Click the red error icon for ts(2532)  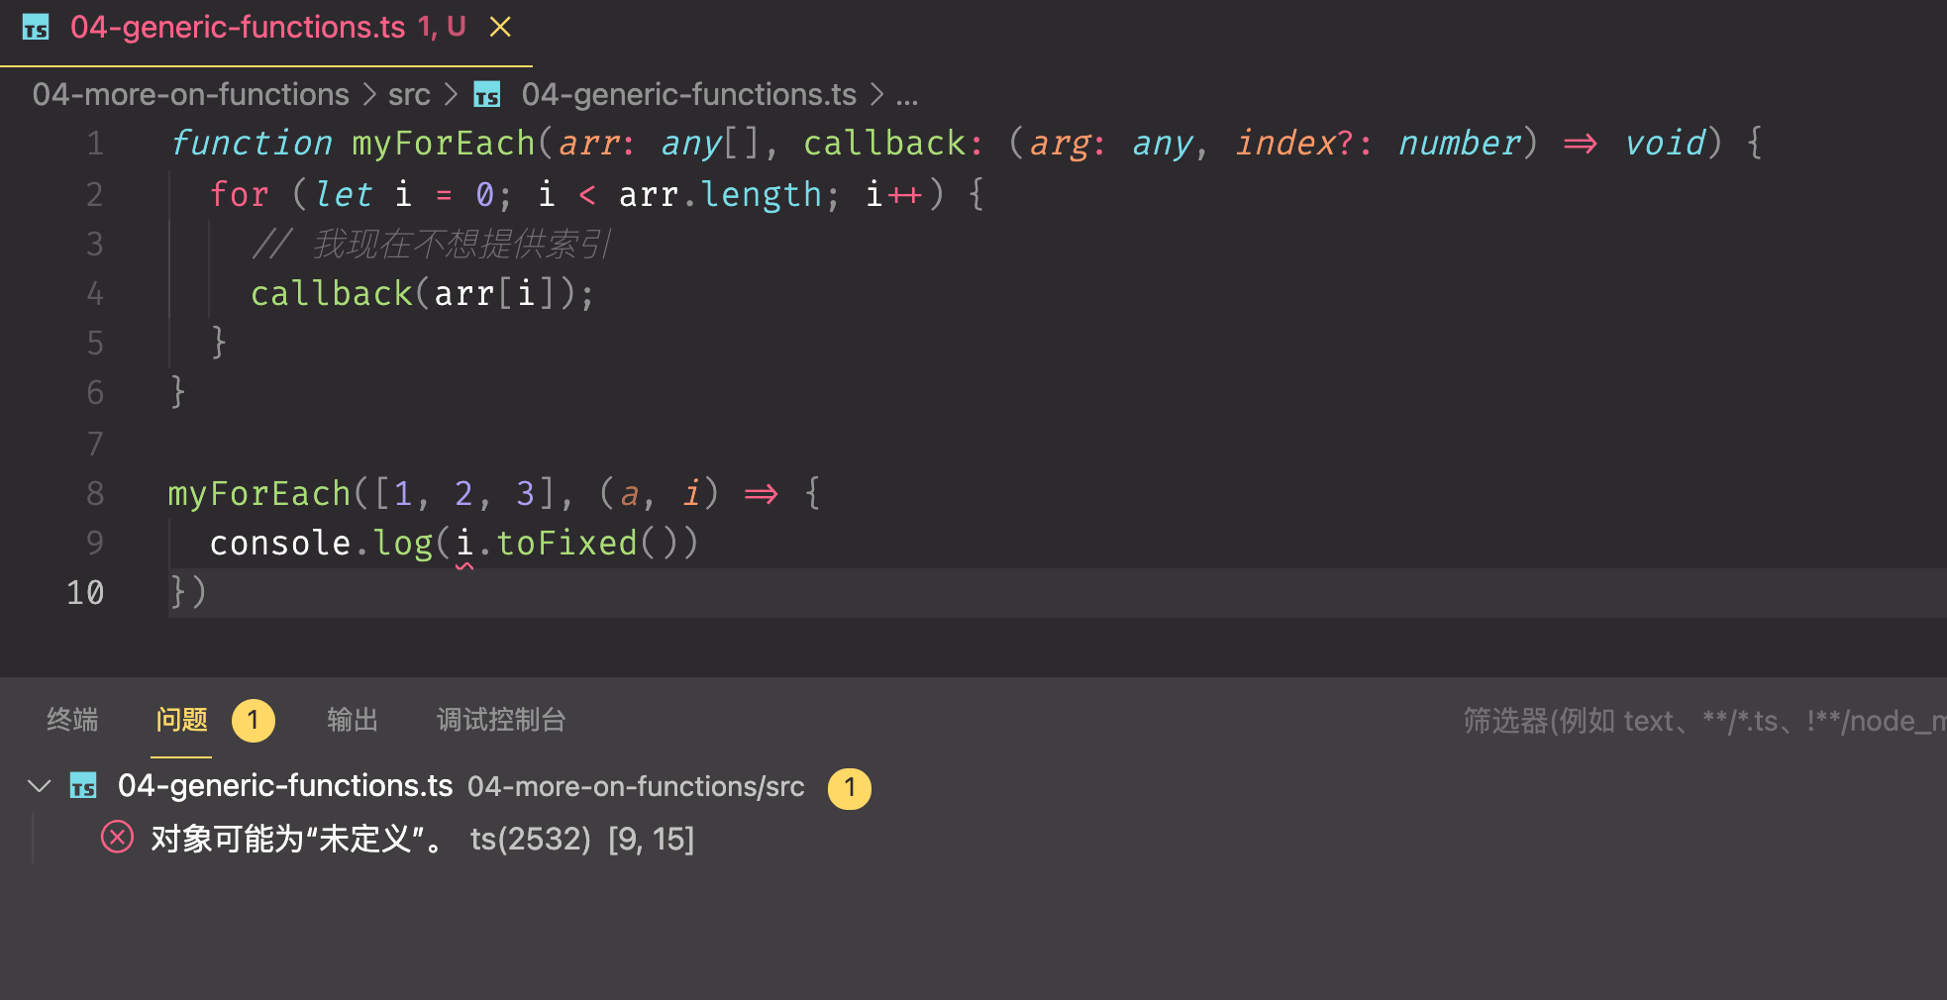click(117, 838)
